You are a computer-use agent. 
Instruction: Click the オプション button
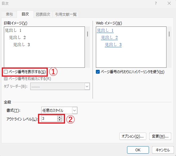coord(133,136)
